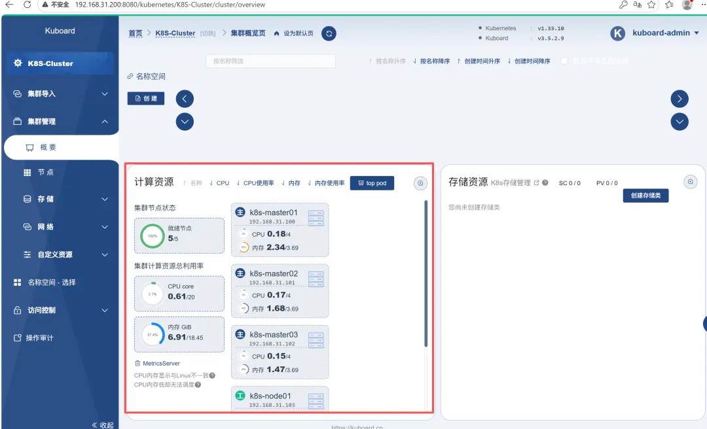
Task: Click the right arrow circle in namespaces
Action: [680, 99]
